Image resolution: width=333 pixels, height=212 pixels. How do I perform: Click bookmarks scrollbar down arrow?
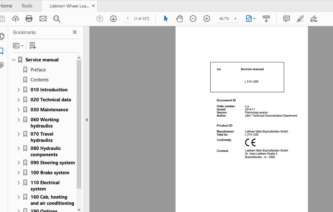coord(79,210)
